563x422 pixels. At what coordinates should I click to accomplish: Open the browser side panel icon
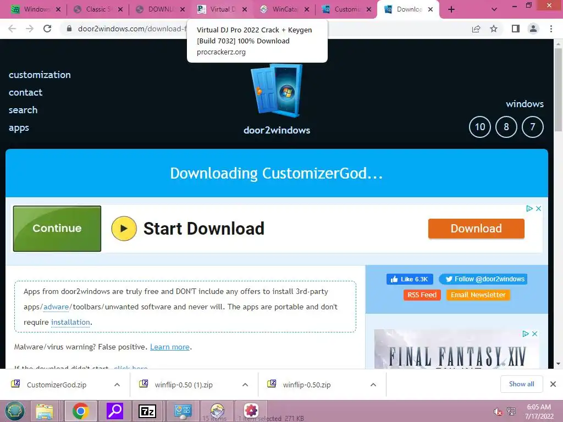[x=516, y=29]
